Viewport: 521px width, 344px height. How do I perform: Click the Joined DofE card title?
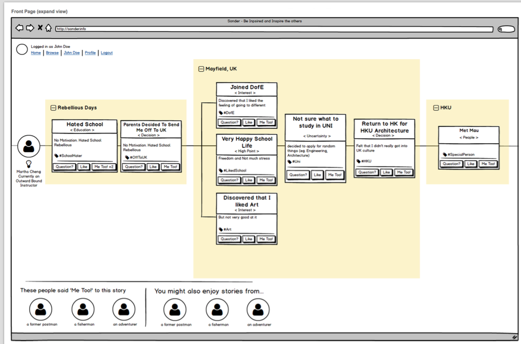247,87
